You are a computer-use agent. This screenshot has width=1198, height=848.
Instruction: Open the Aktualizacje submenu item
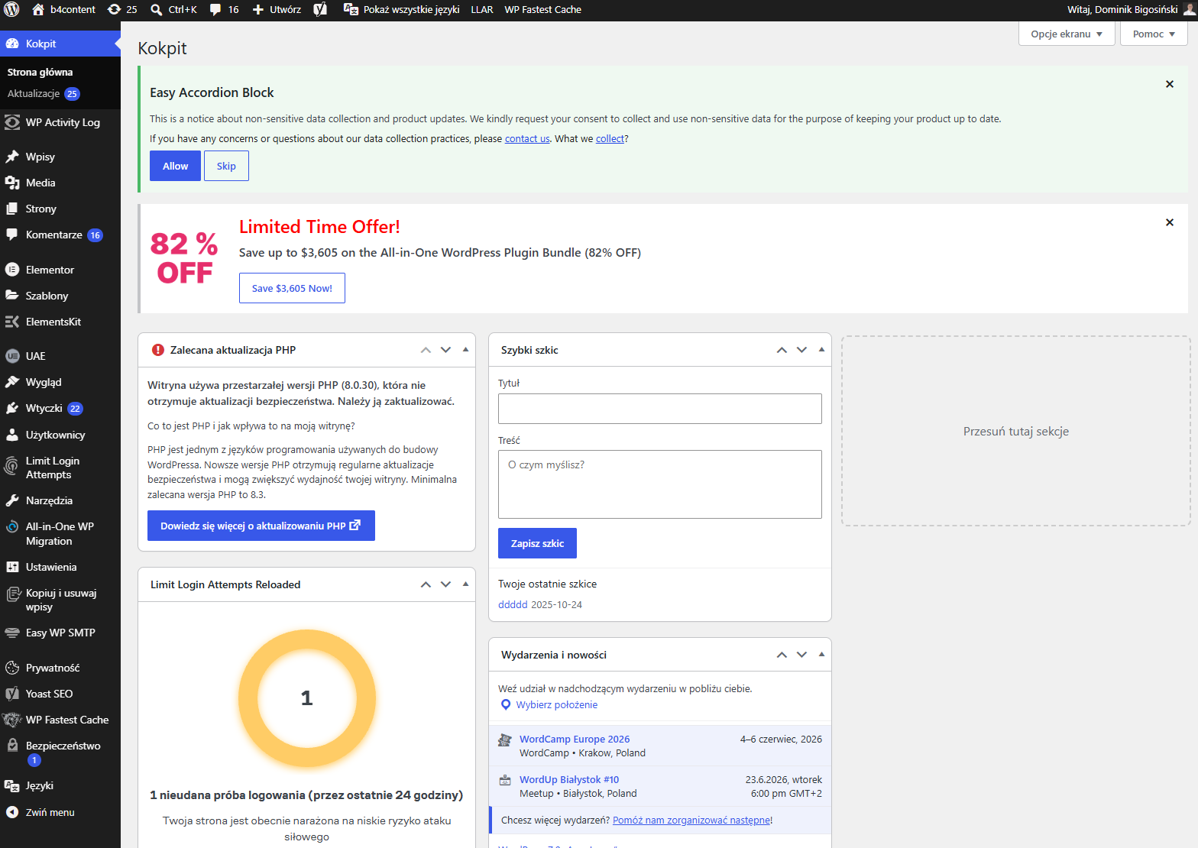point(44,93)
